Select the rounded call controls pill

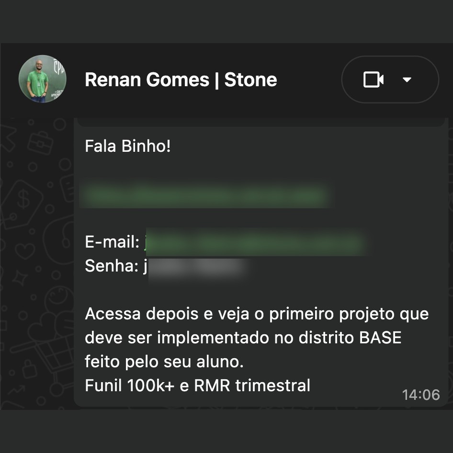point(390,79)
